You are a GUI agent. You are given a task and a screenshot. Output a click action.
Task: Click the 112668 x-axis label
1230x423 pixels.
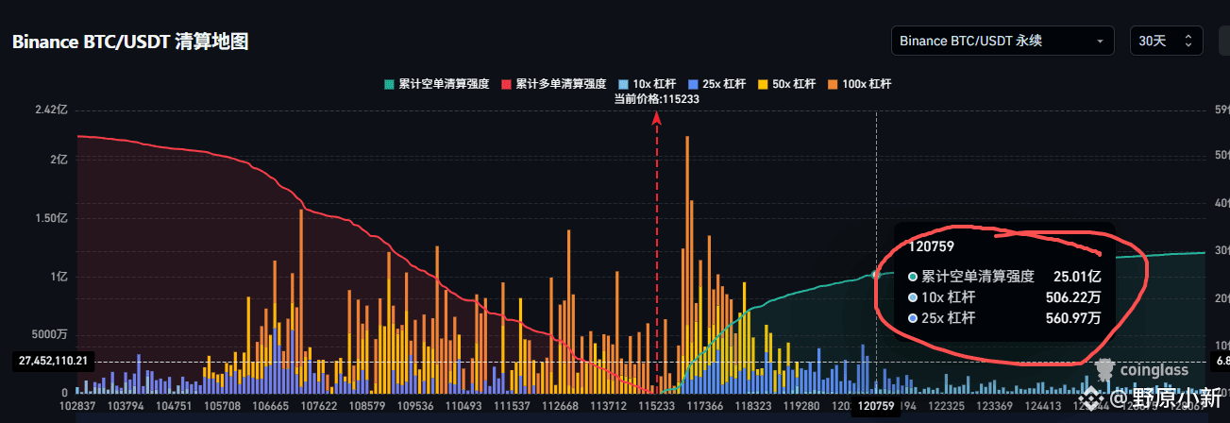coord(561,405)
